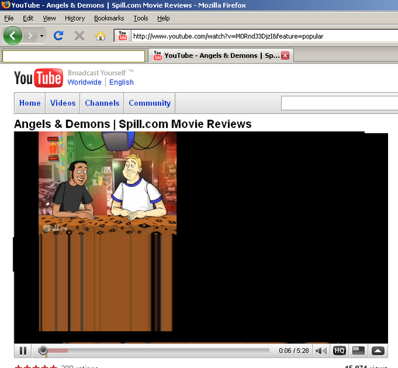Open the Help menu
The height and width of the screenshot is (368, 398).
164,18
